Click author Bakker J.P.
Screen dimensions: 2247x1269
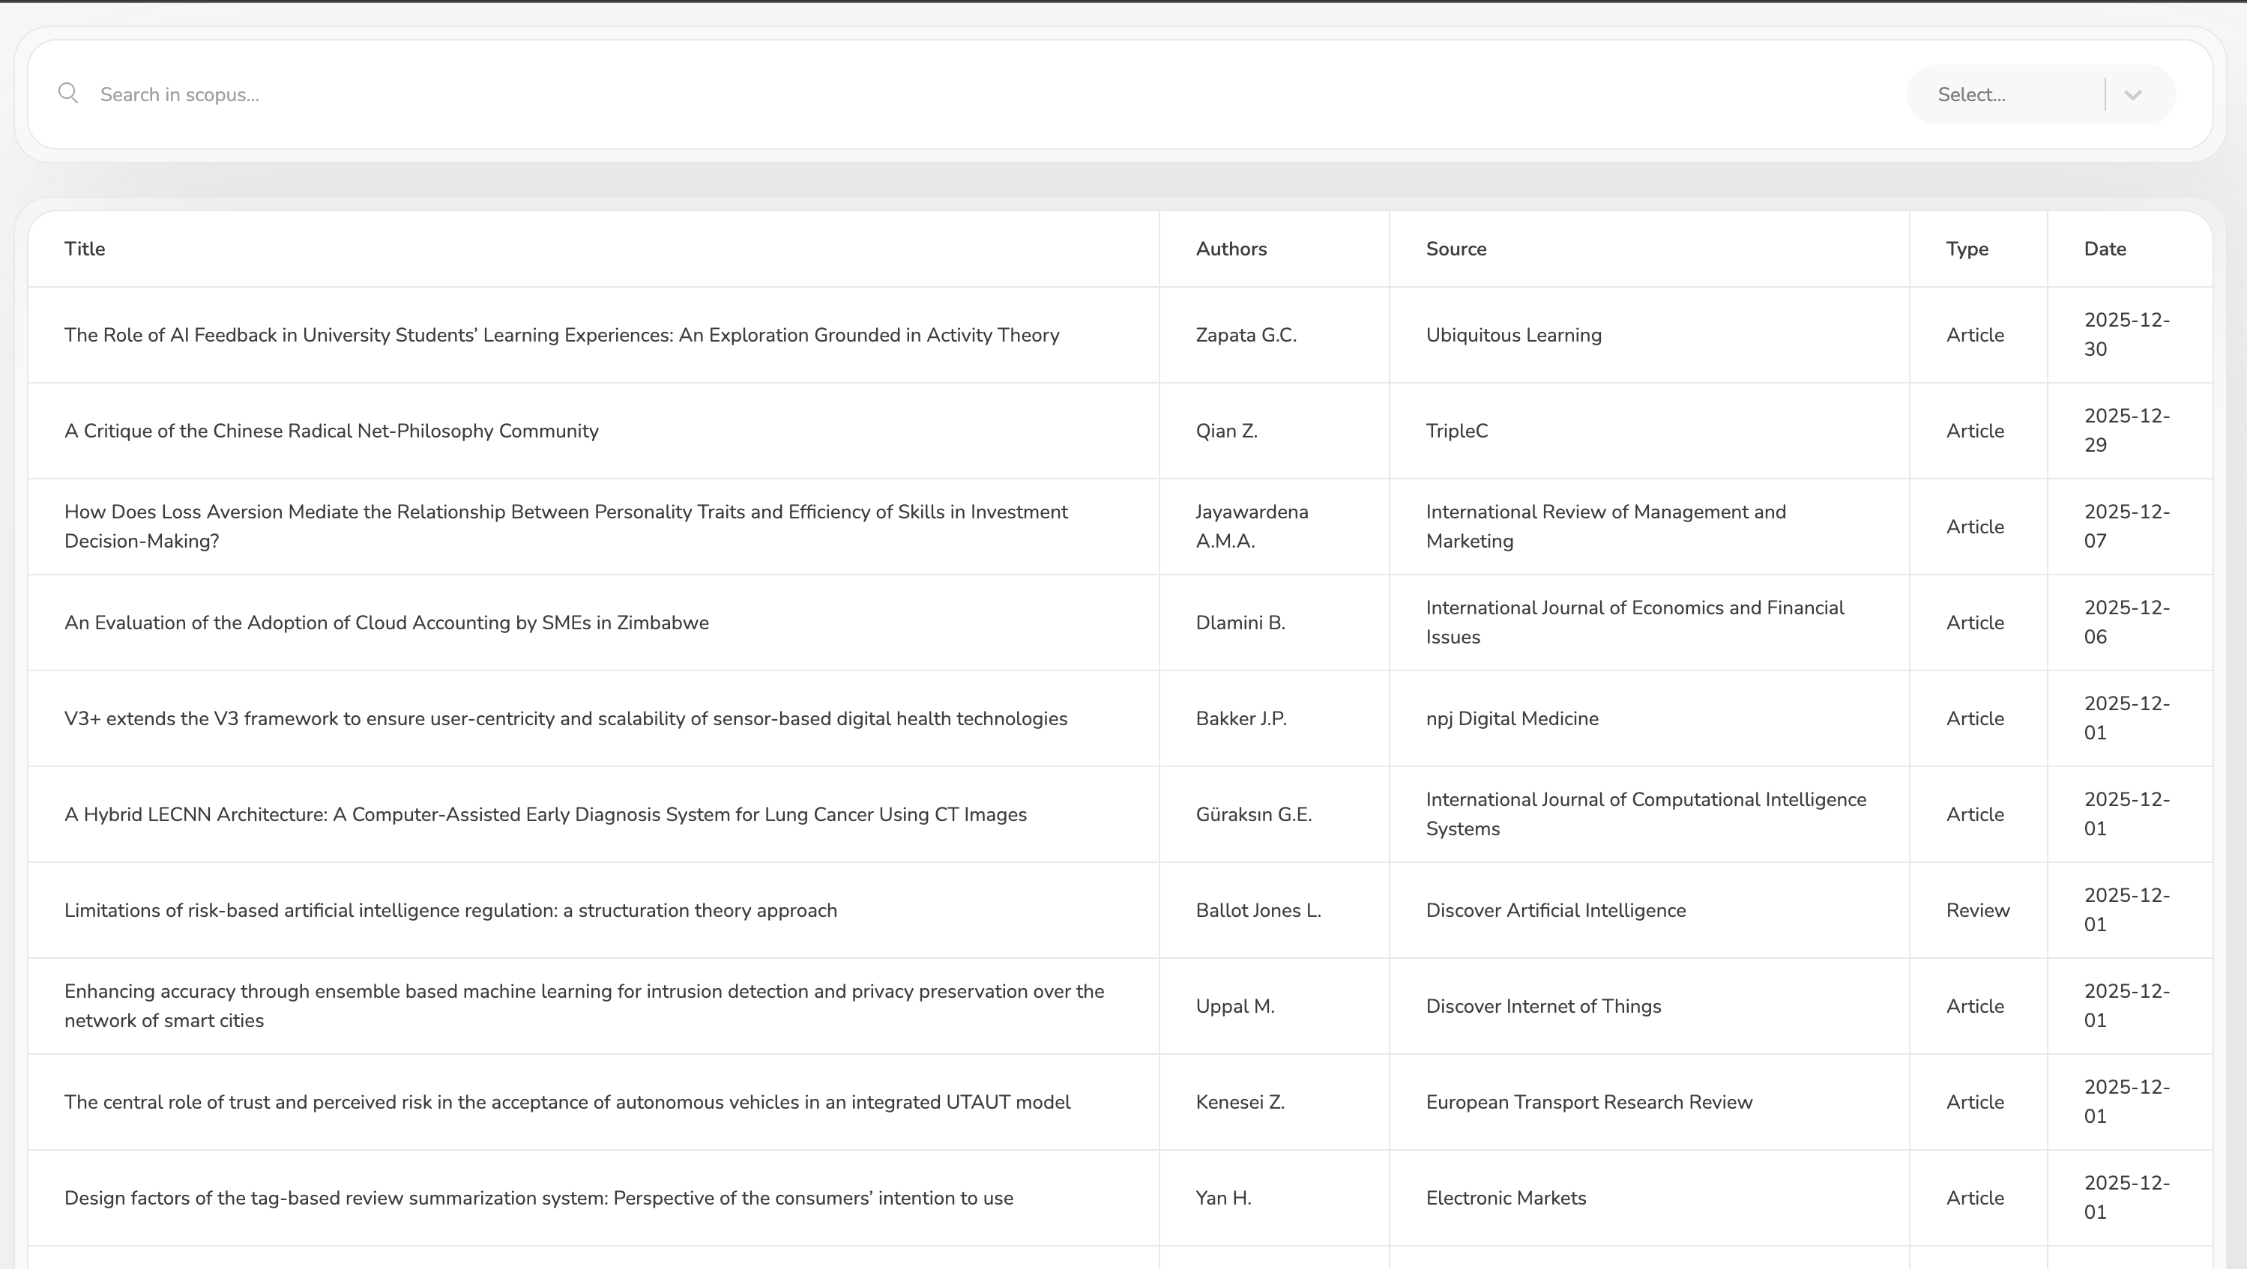coord(1240,718)
